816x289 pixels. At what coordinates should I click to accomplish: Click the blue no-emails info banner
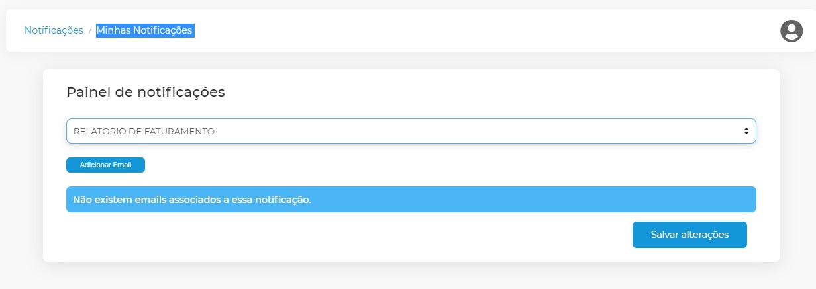[411, 199]
